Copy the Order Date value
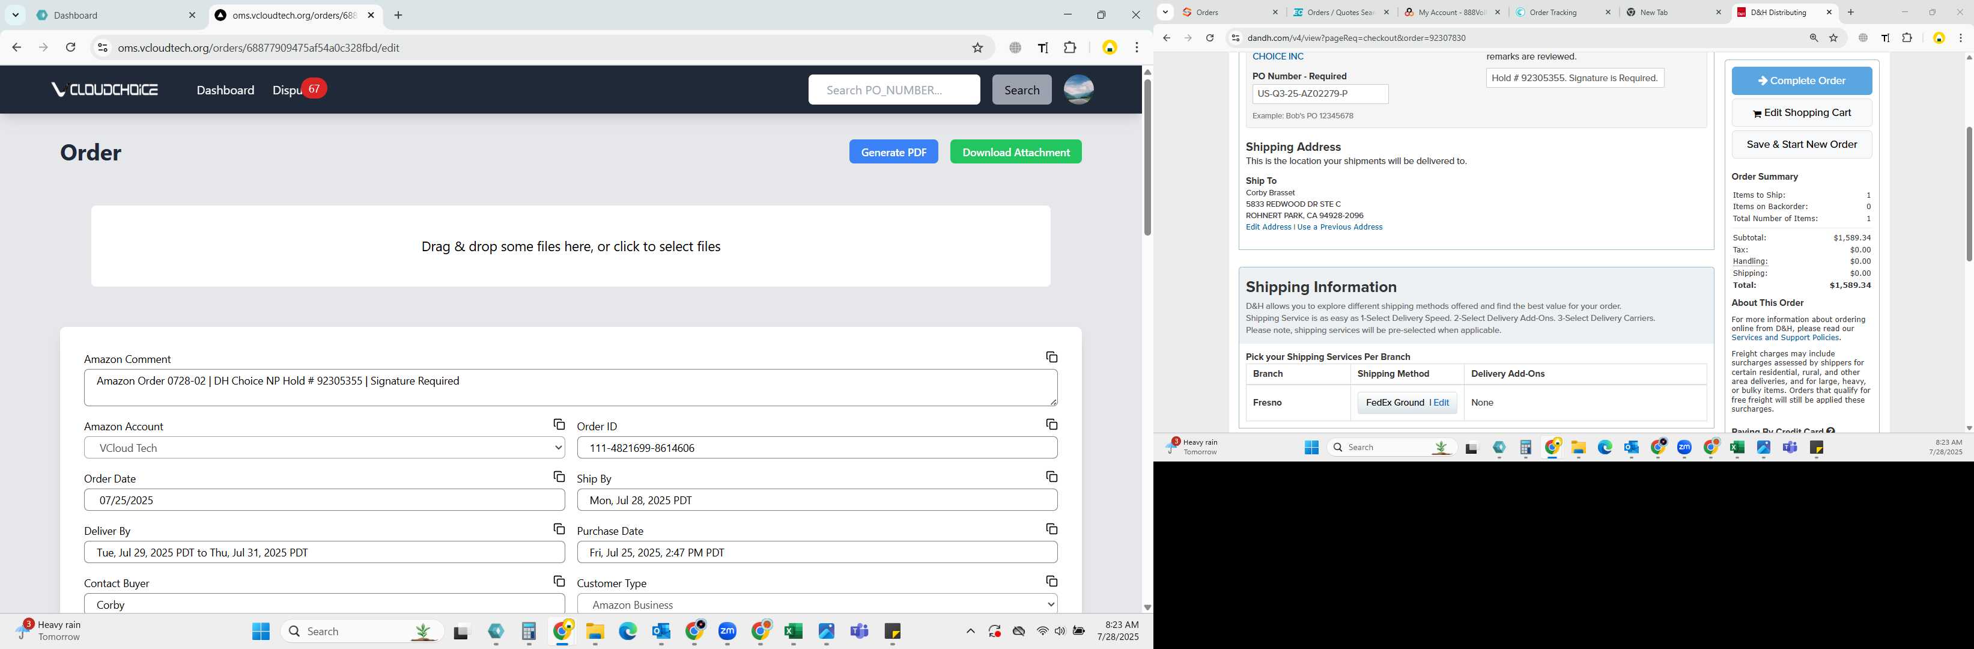This screenshot has width=1974, height=649. [559, 477]
